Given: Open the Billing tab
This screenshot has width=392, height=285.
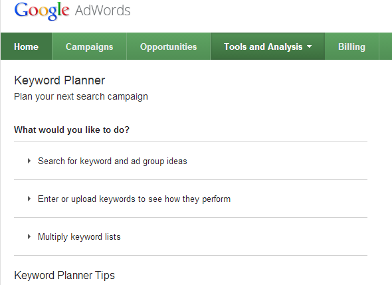Looking at the screenshot, I should click(351, 47).
